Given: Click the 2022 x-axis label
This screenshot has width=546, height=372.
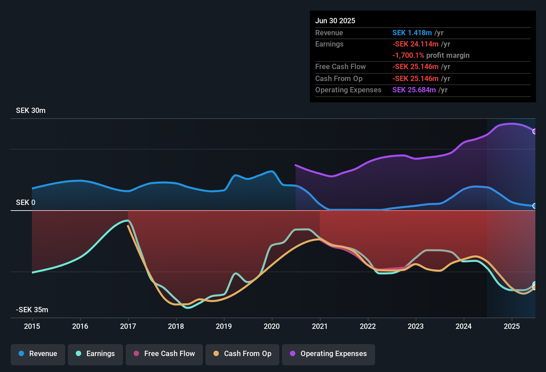Looking at the screenshot, I should point(368,326).
